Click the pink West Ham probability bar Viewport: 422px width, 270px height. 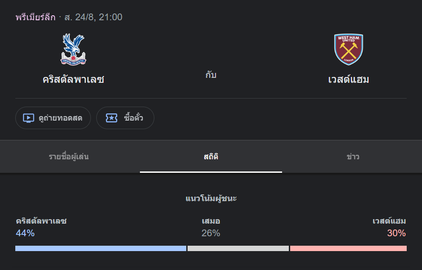(x=348, y=248)
